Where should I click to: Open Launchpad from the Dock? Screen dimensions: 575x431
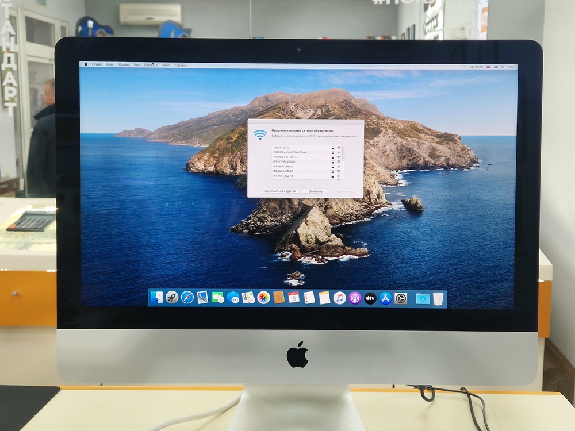click(x=171, y=298)
